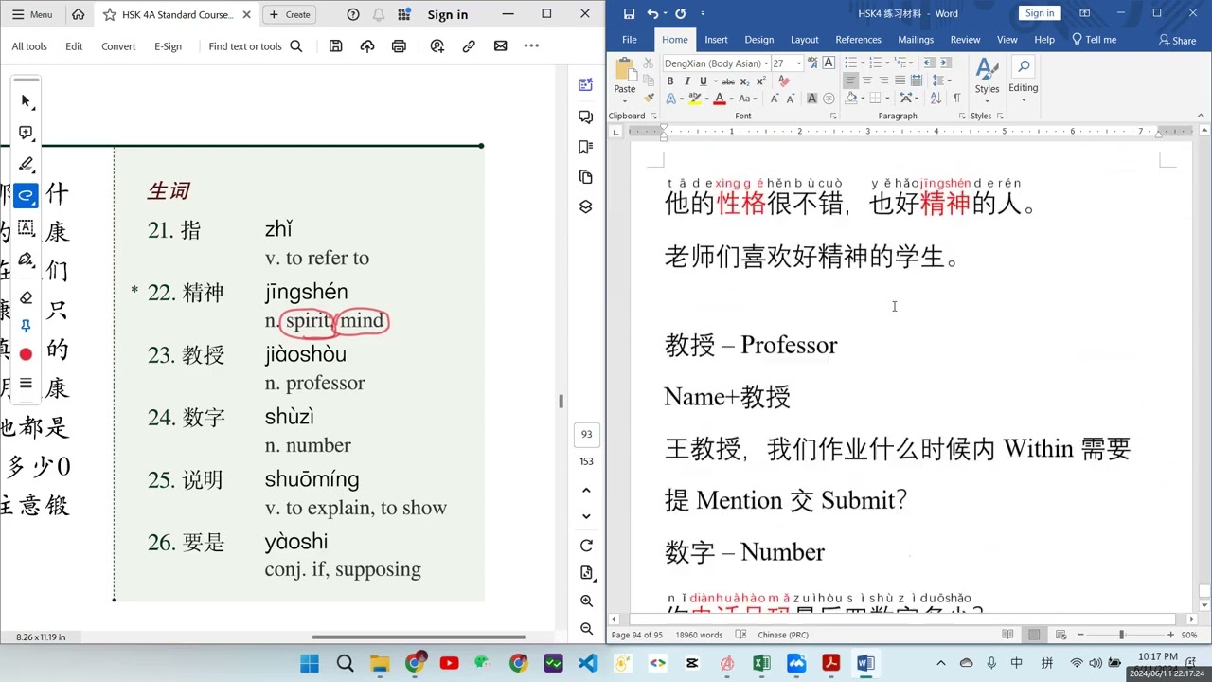
Task: Open the font color dropdown arrow
Action: click(x=731, y=99)
